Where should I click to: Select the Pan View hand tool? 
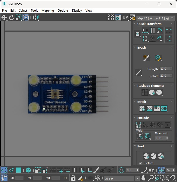pyautogui.click(x=143, y=178)
